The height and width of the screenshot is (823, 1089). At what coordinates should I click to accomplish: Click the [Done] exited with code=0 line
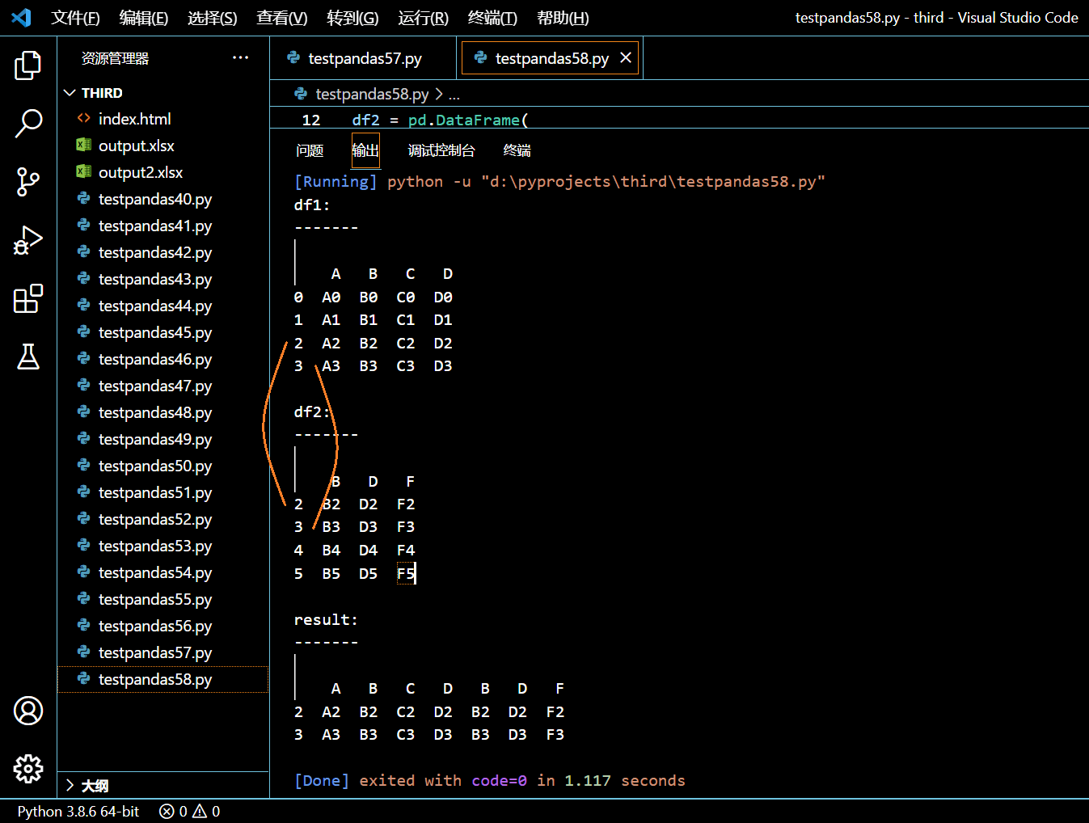[490, 780]
